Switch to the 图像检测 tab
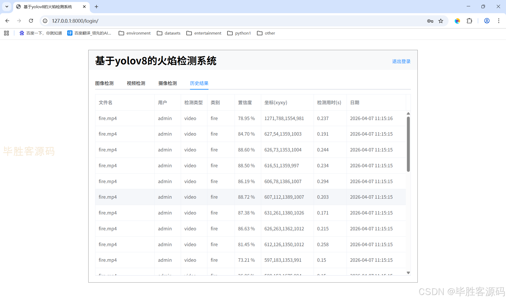 pos(104,83)
